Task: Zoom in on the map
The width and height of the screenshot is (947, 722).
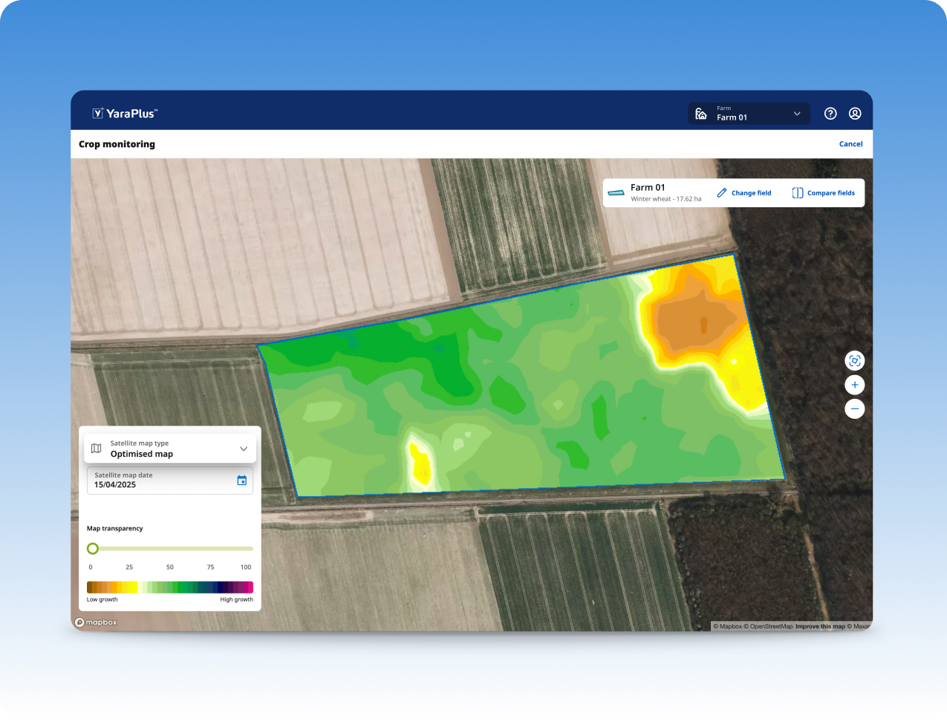Action: point(854,385)
